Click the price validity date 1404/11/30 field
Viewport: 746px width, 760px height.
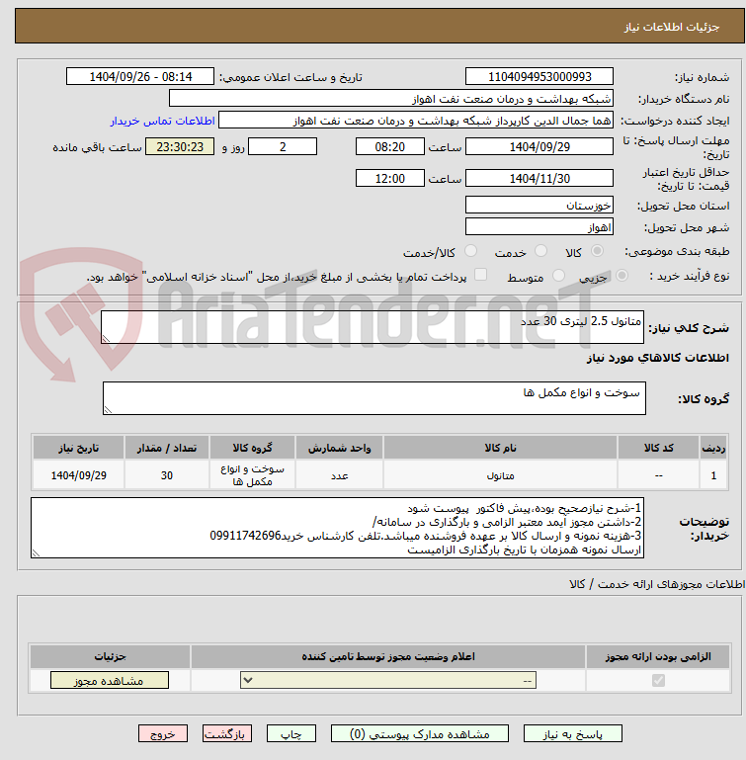click(x=539, y=178)
